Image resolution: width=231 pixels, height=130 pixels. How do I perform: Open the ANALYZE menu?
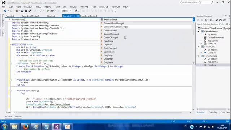(x=104, y=6)
